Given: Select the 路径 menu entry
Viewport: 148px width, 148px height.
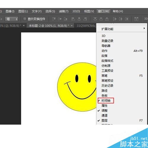Looking at the screenshot, I should (122, 91).
